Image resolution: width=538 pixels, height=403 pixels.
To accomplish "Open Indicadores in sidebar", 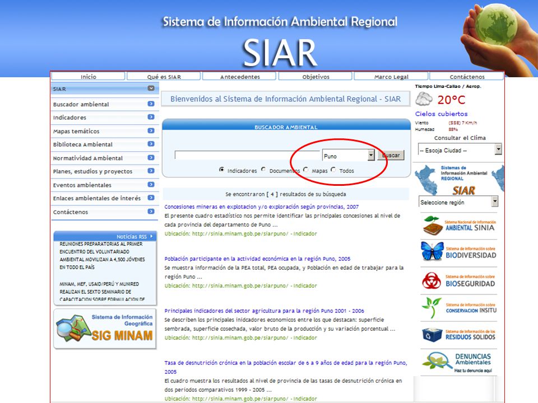I will click(69, 118).
